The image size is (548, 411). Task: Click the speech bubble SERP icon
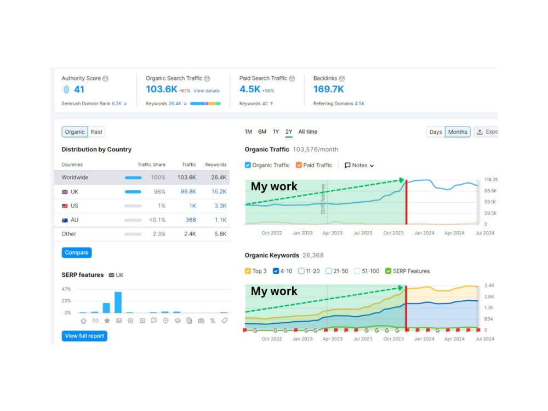tap(154, 321)
